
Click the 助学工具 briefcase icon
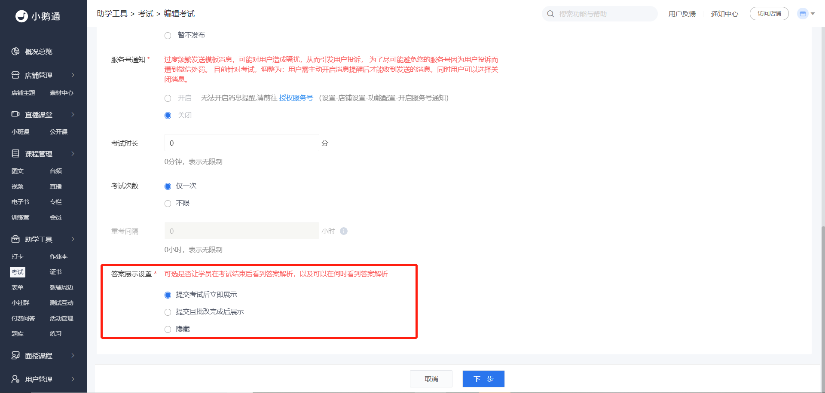pos(15,239)
